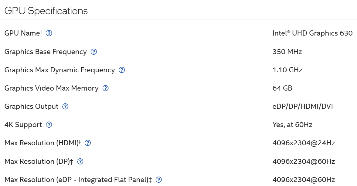Image resolution: width=357 pixels, height=186 pixels.
Task: Click help icon beside Graphics Max Dynamic Frequency
Action: tap(122, 70)
